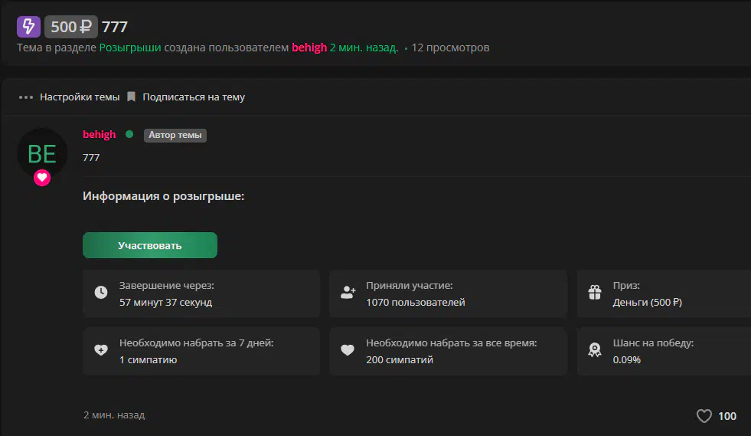Like the post with heart outline

(704, 416)
